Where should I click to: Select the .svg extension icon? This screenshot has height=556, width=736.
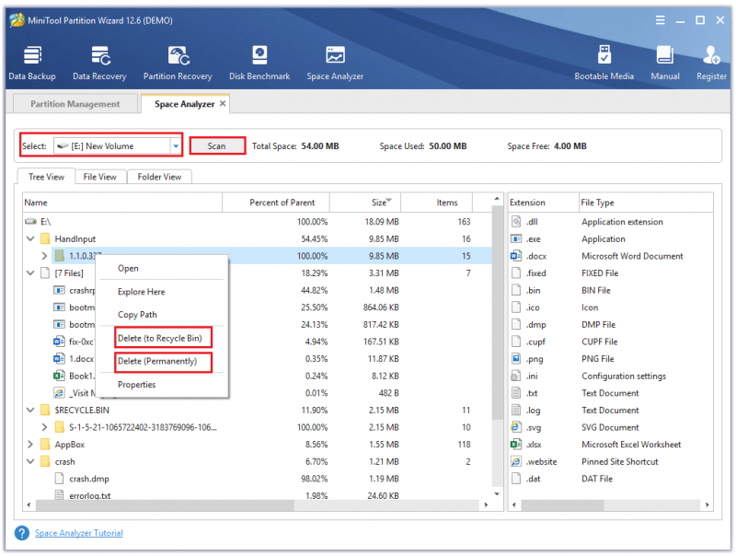pos(516,427)
